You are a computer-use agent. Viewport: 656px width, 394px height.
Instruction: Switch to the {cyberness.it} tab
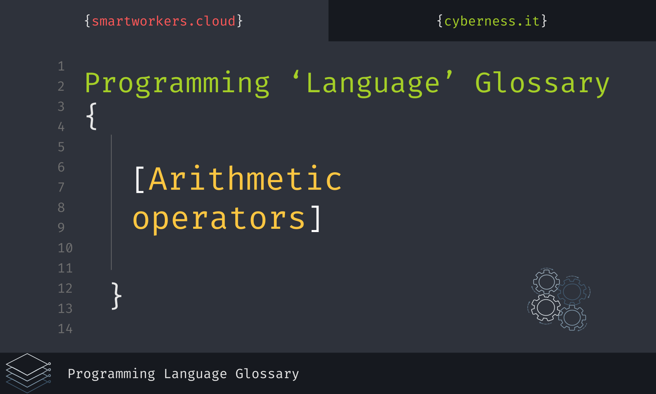(492, 21)
